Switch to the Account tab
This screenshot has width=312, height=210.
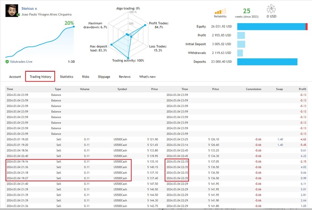[x=15, y=77]
